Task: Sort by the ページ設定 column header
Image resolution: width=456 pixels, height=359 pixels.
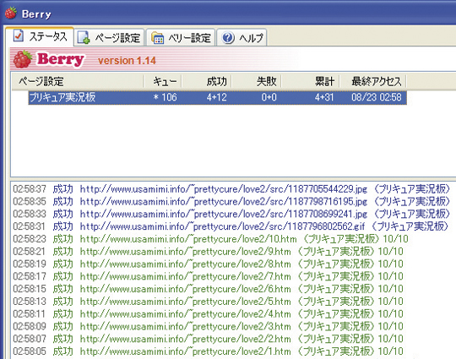Action: [78, 81]
